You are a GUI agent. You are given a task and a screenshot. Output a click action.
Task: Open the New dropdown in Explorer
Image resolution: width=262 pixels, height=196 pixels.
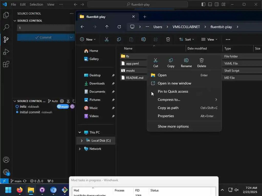tap(88, 40)
